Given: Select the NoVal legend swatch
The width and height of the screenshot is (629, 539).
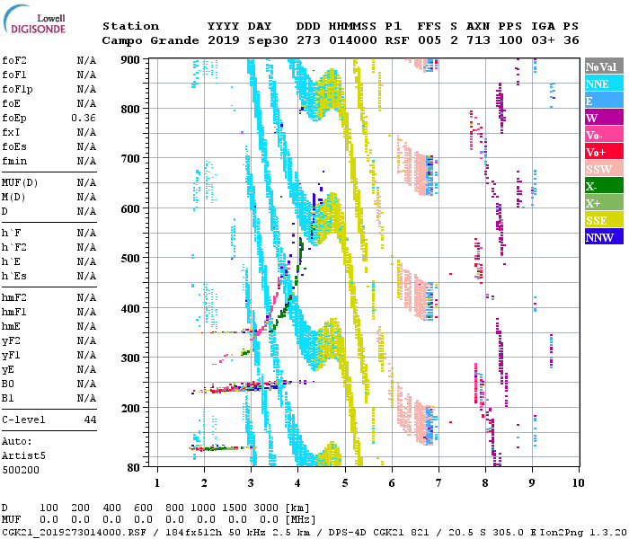Looking at the screenshot, I should [604, 66].
